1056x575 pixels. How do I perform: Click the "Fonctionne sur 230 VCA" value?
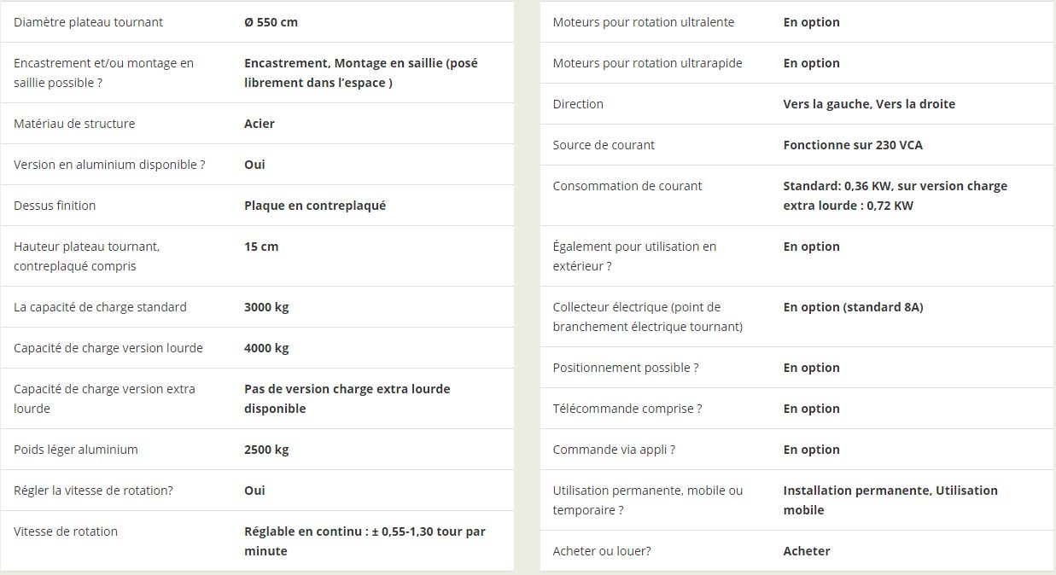point(853,145)
